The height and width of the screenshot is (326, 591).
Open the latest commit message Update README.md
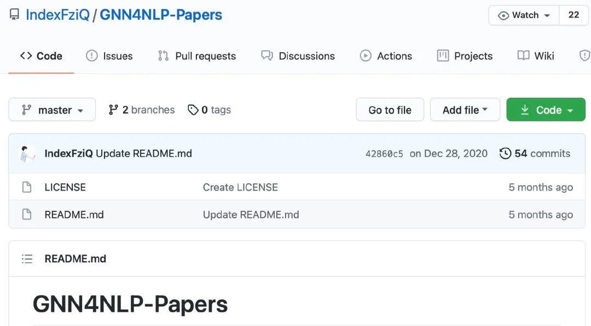click(144, 153)
